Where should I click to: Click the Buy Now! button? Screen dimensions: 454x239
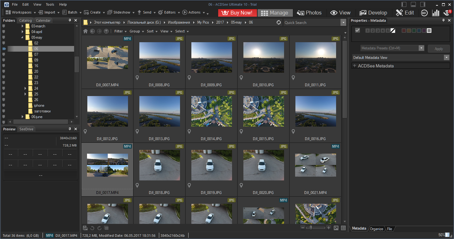[237, 13]
